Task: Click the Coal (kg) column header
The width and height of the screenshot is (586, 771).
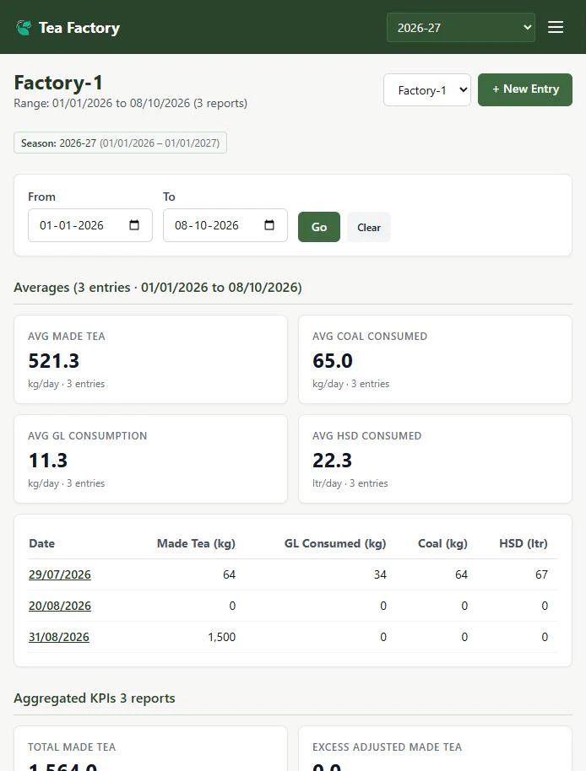Action: tap(442, 543)
